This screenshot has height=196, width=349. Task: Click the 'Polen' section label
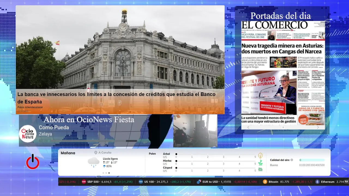point(152,154)
